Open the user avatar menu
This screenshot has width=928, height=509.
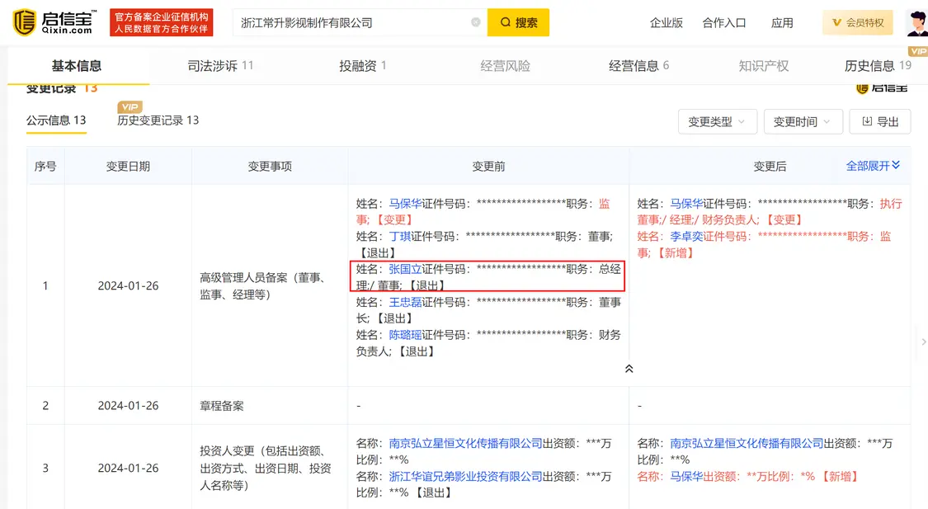tap(916, 22)
